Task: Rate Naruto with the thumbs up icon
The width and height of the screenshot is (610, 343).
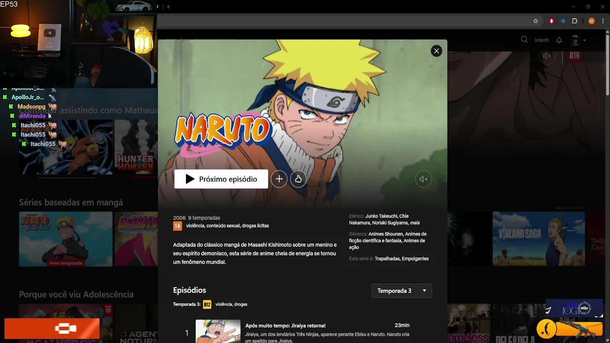Action: [x=298, y=179]
